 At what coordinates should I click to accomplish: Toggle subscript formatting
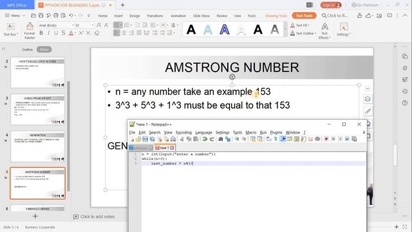click(x=89, y=33)
